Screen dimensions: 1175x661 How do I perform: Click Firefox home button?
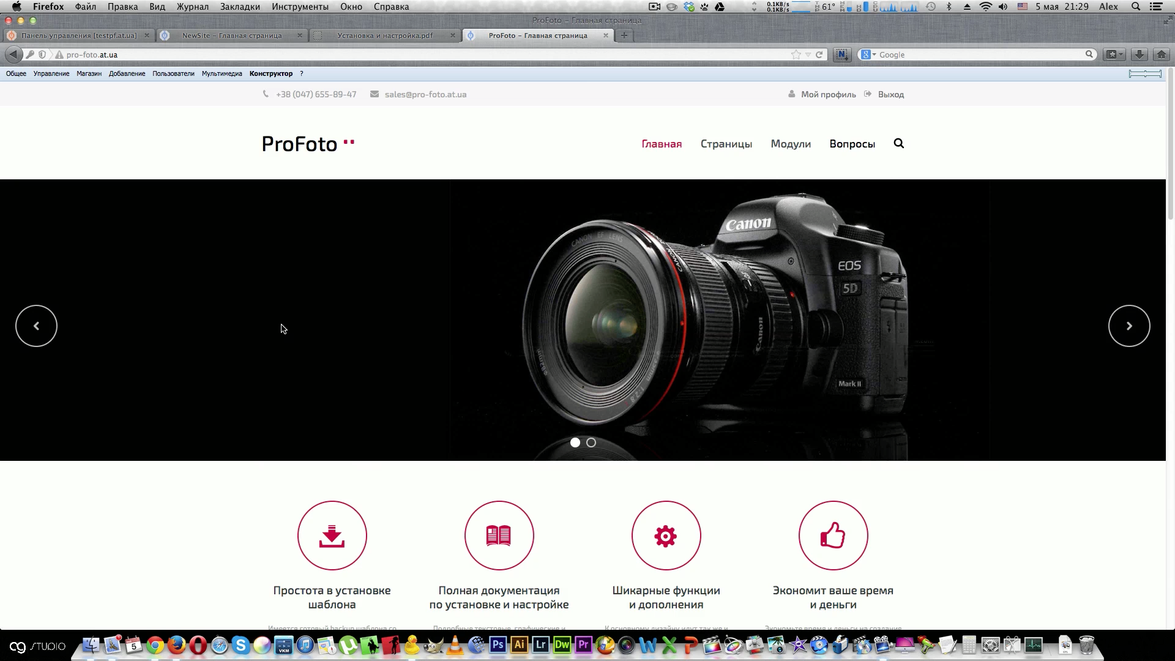tap(1161, 54)
